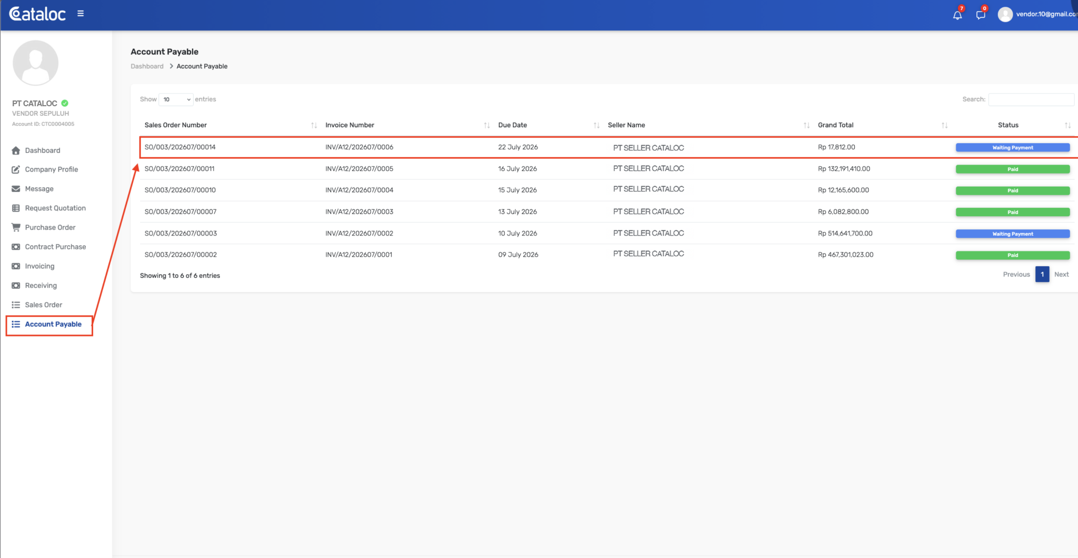Click Waiting Payment status for INV/A12/202607/0006

click(1013, 148)
